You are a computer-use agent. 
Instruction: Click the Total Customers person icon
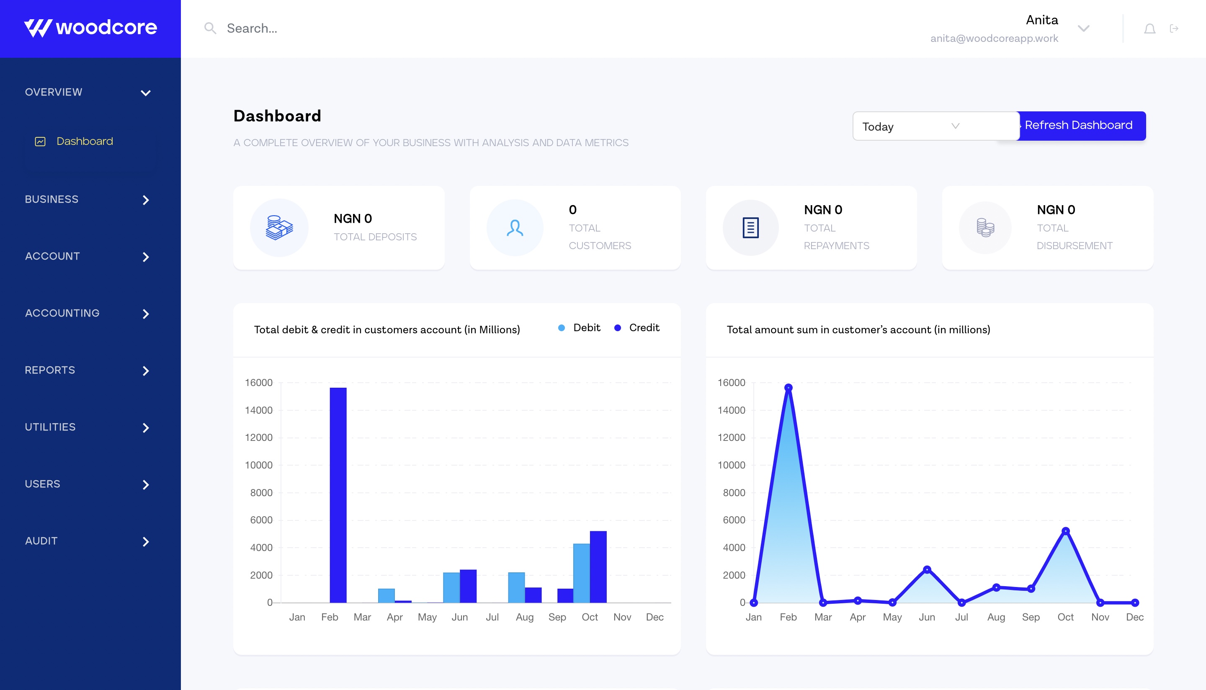click(x=515, y=228)
